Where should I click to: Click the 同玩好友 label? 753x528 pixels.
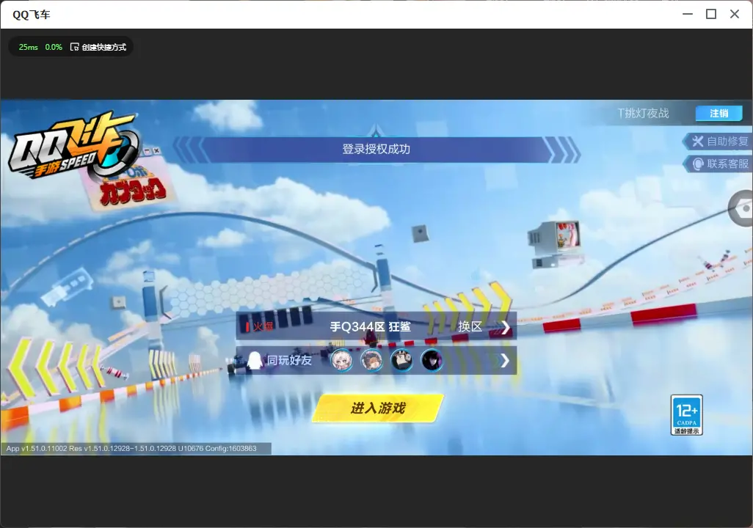tap(289, 360)
